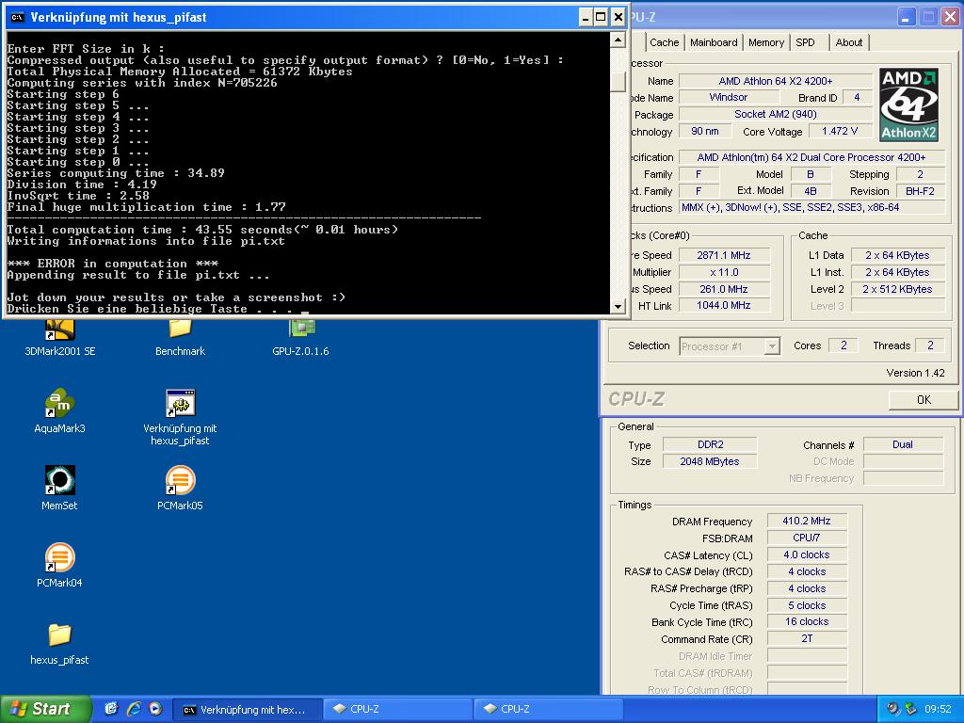Screen dimensions: 964x723
Task: Select the Verknüpfung mit hexus_pifast desktop shortcut
Action: point(180,417)
